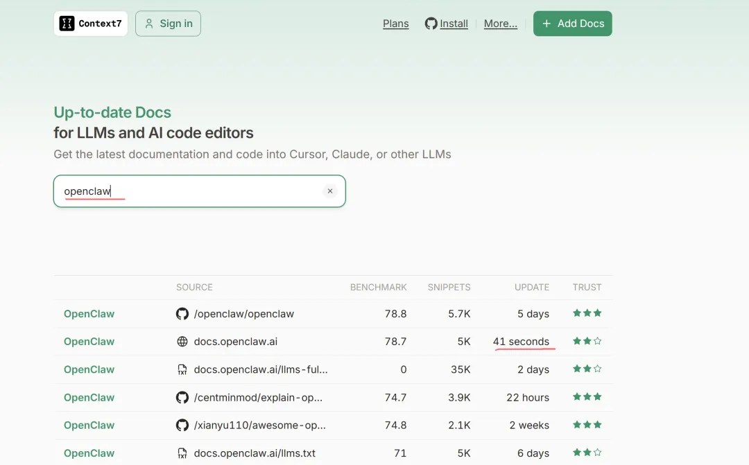This screenshot has width=749, height=465.
Task: Click the Add Docs button
Action: pos(572,24)
